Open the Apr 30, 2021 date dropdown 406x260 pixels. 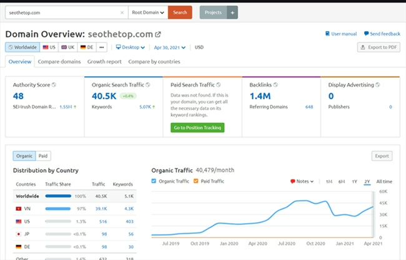click(x=170, y=47)
